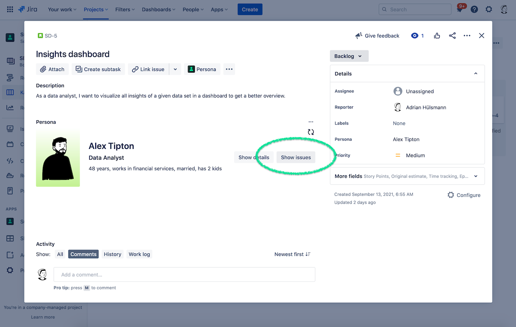516x327 pixels.
Task: Open the People menu
Action: pos(193,10)
